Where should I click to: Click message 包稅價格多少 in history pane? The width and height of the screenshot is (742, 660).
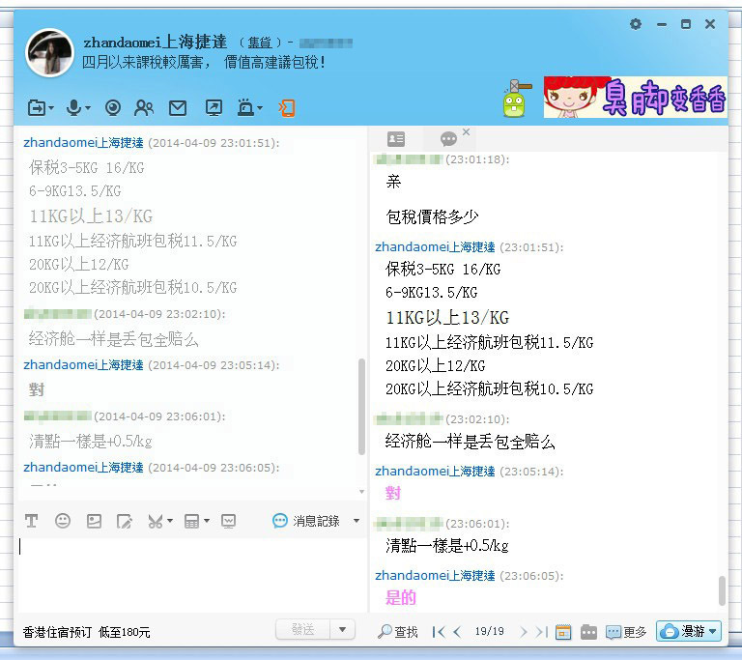pyautogui.click(x=432, y=216)
